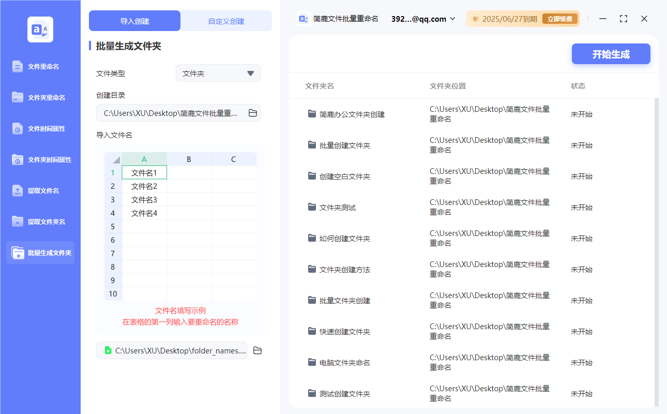Select column header A in the spreadsheet

(x=144, y=159)
